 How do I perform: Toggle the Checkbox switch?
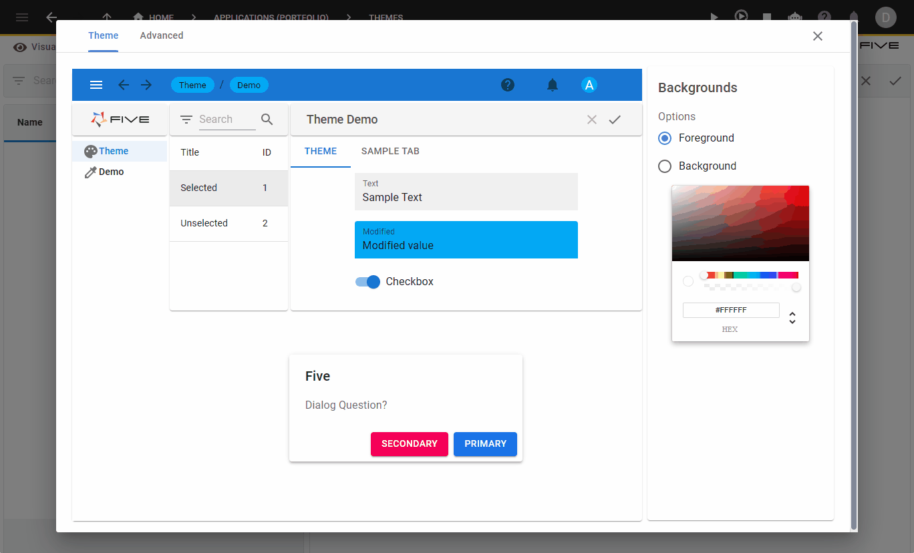pos(367,282)
